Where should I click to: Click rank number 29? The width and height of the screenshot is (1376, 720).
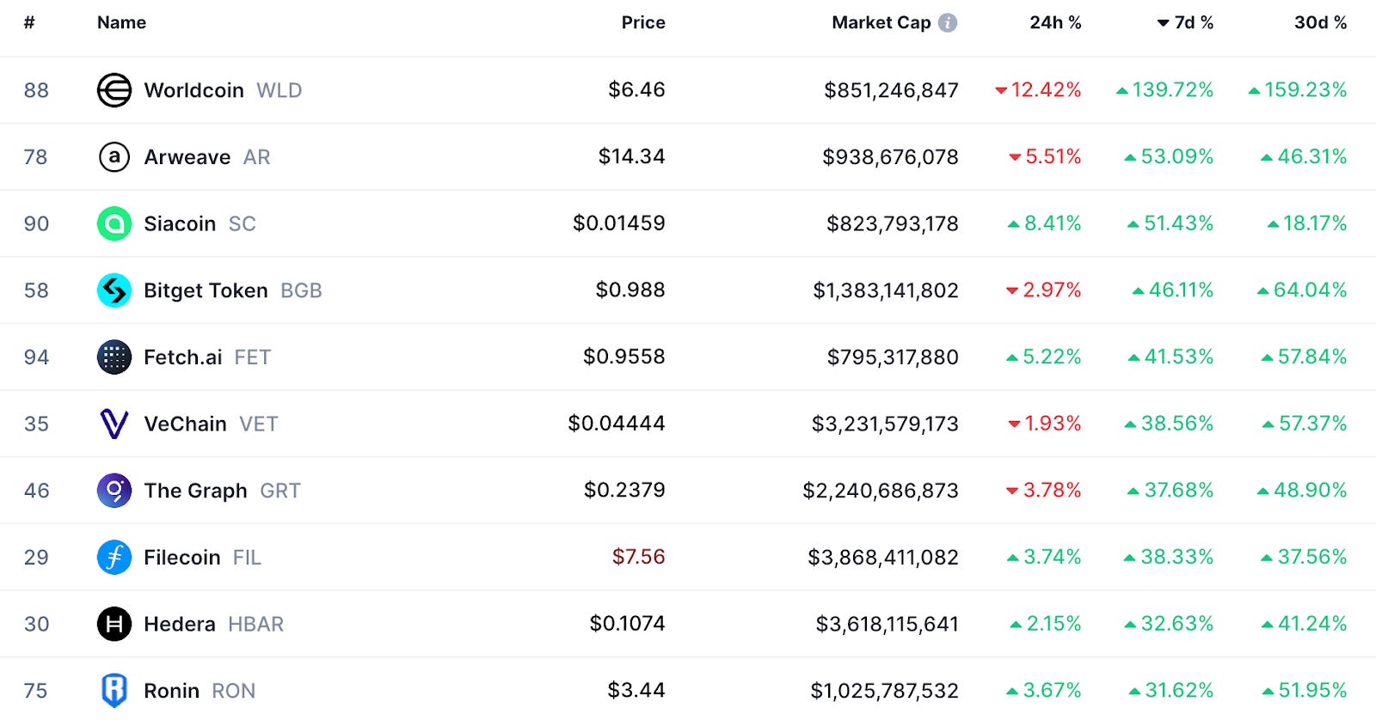pyautogui.click(x=36, y=558)
